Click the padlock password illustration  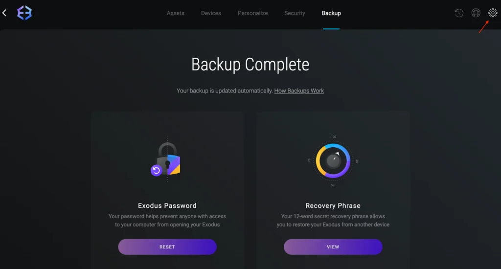click(168, 159)
